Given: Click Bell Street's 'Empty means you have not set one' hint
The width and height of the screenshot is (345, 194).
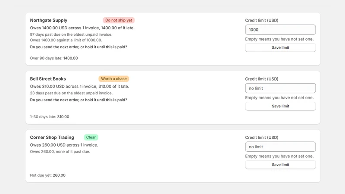Looking at the screenshot, I should 279,98.
